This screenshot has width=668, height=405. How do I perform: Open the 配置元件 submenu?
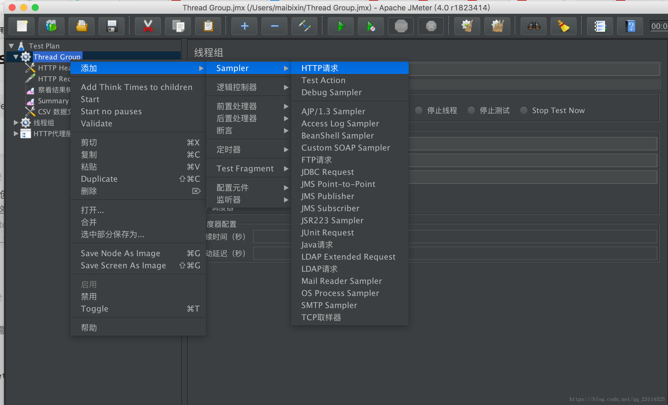[249, 187]
